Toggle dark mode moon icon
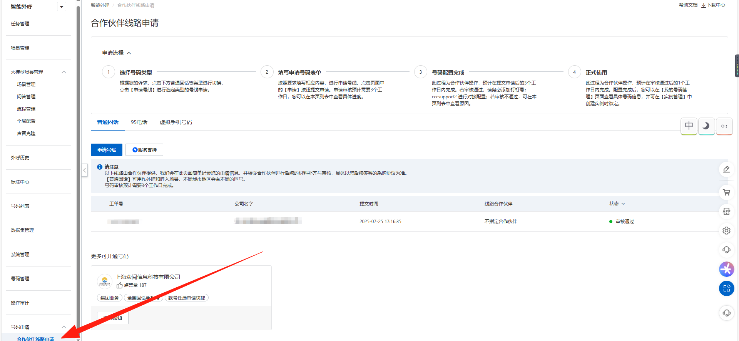This screenshot has width=739, height=341. click(706, 126)
